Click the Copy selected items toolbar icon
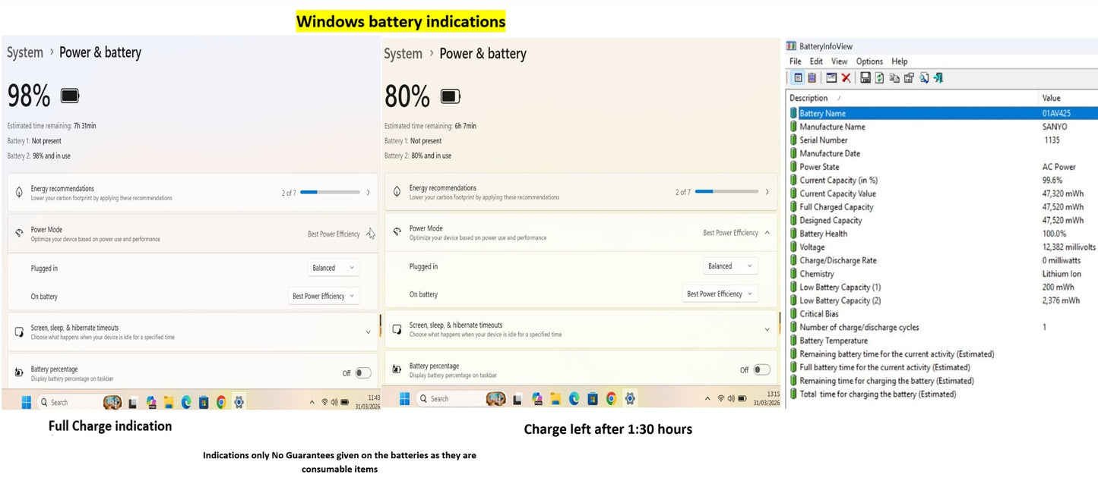Screen dimensions: 1098x487 point(894,77)
